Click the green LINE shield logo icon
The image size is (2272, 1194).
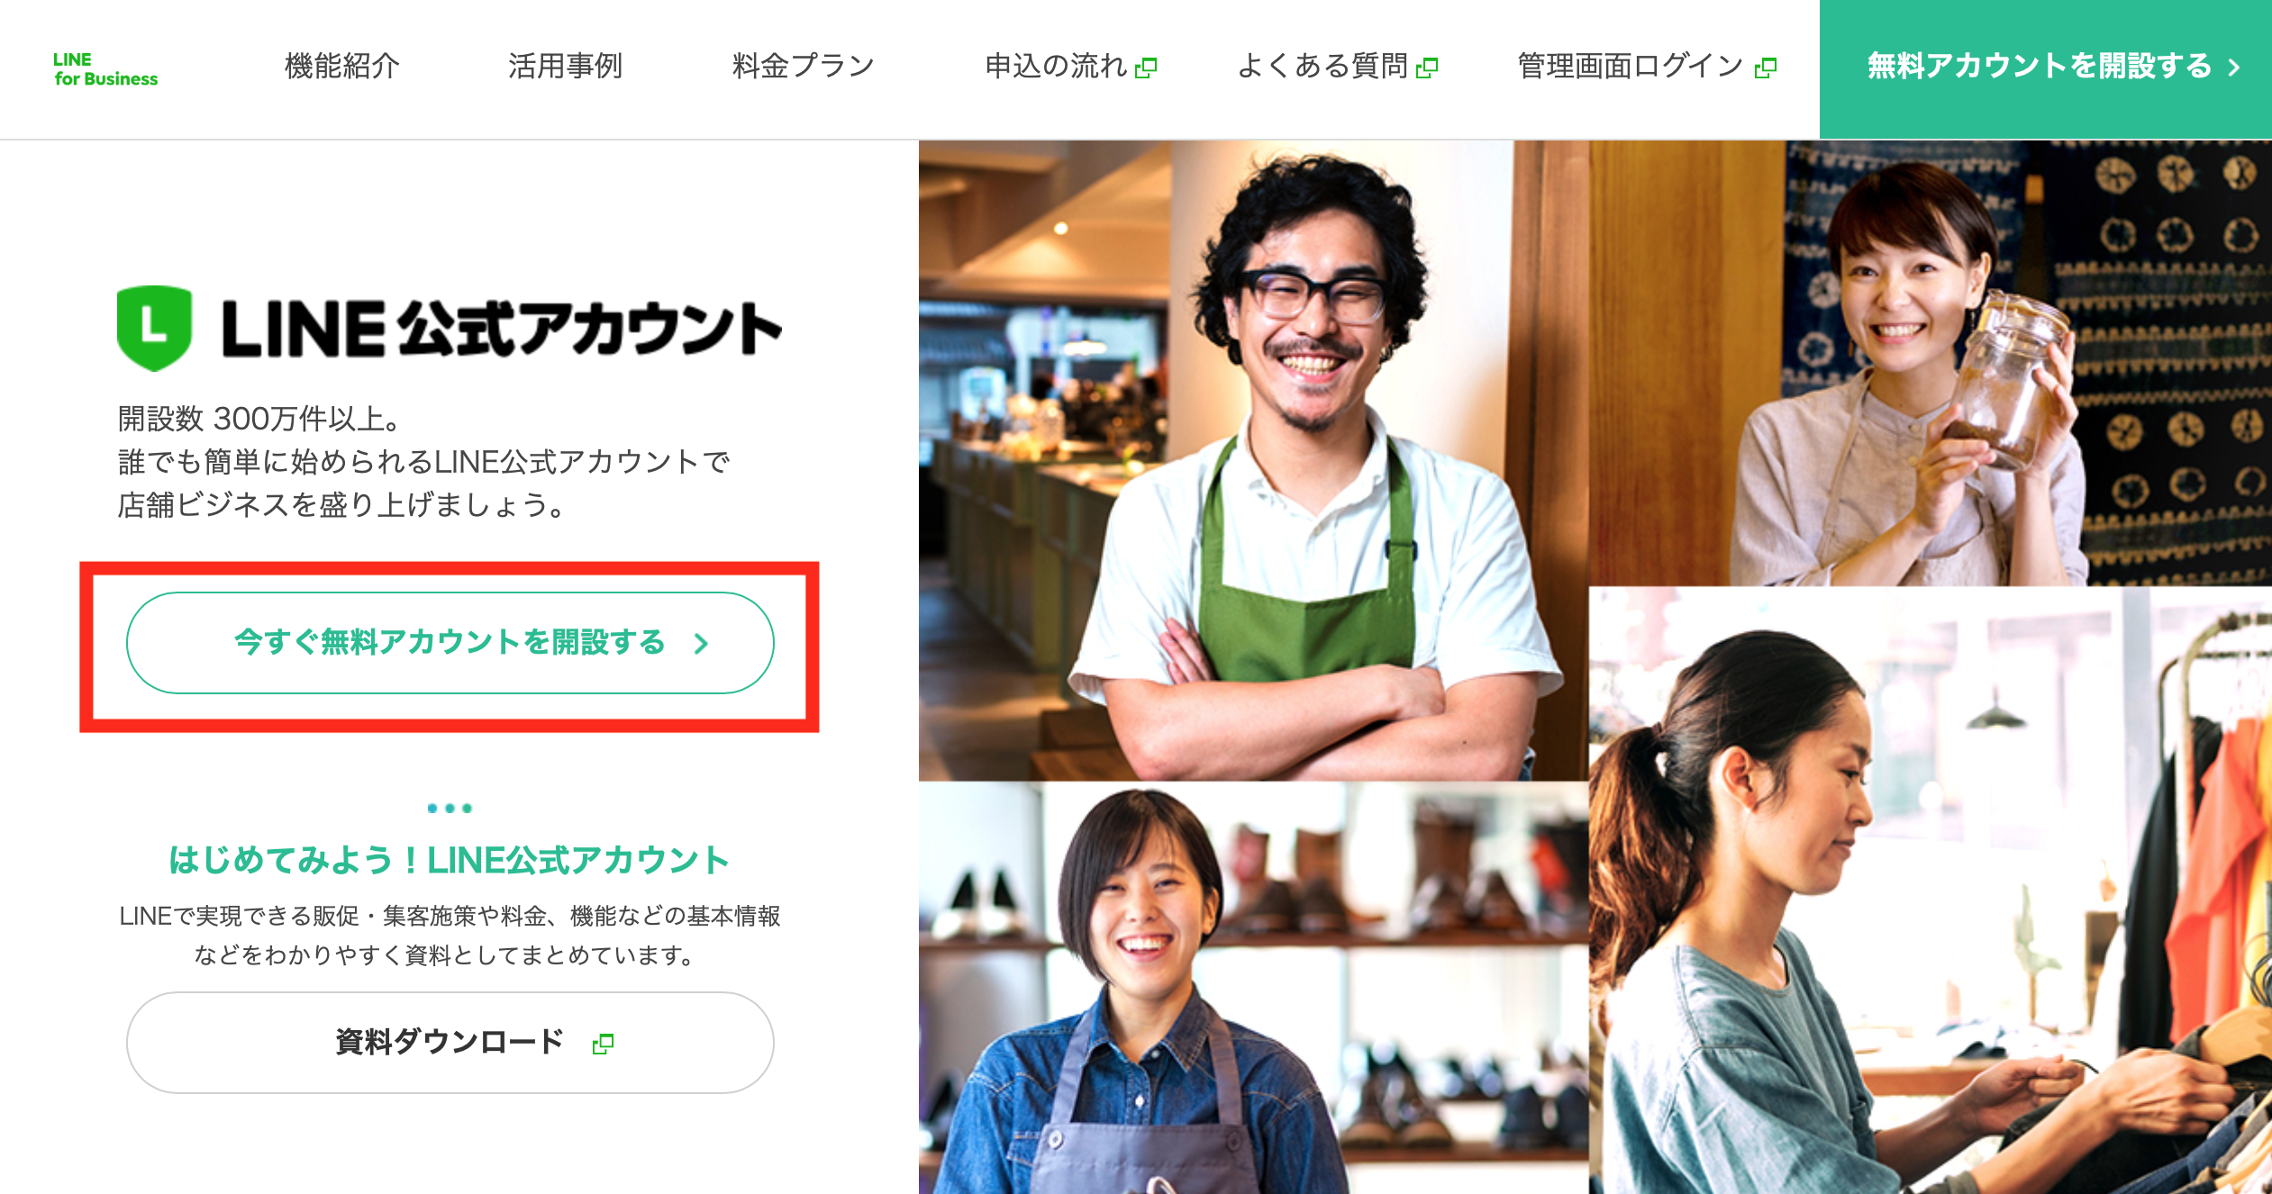(x=154, y=328)
